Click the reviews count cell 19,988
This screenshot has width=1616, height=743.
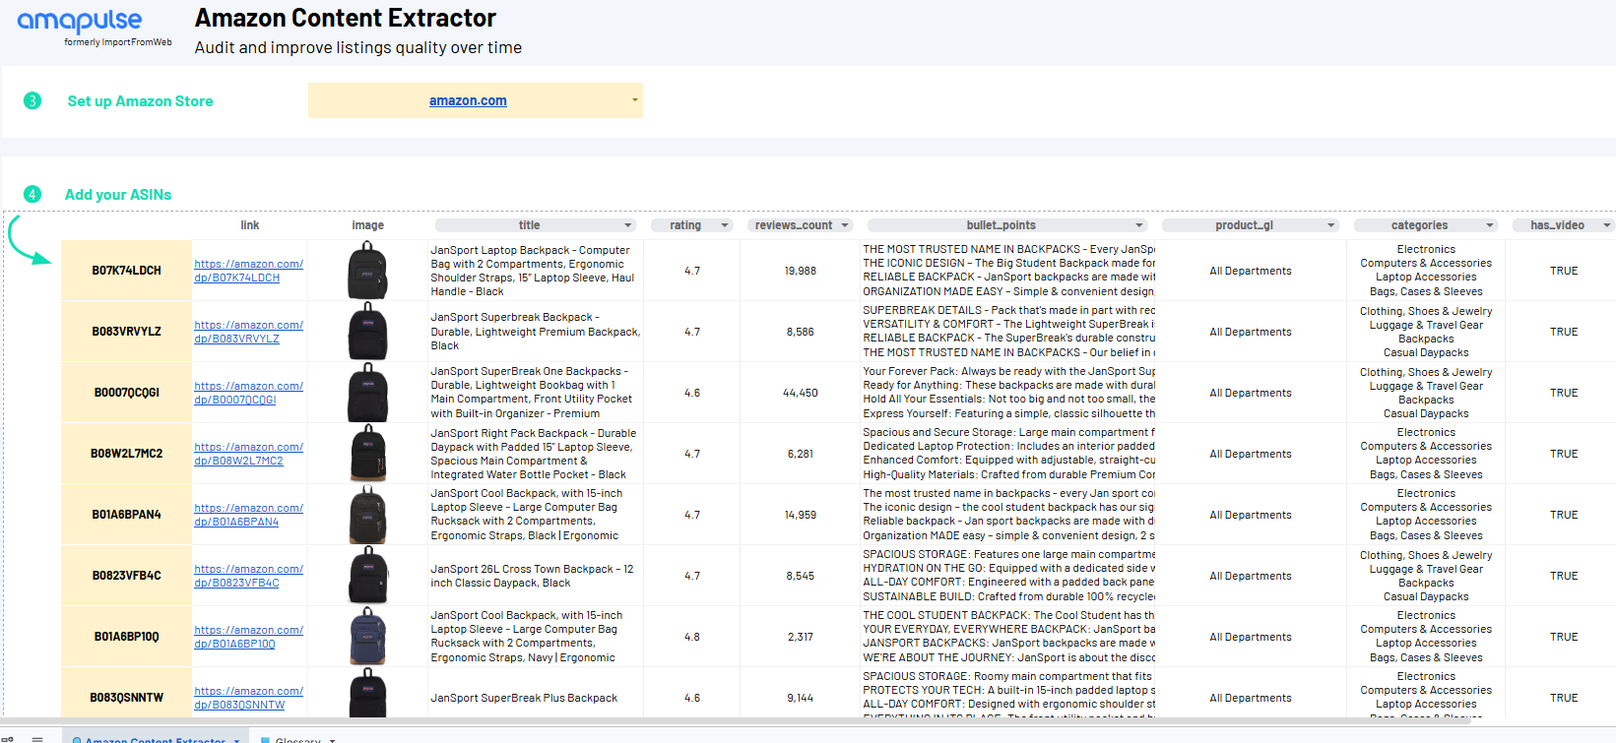(801, 271)
